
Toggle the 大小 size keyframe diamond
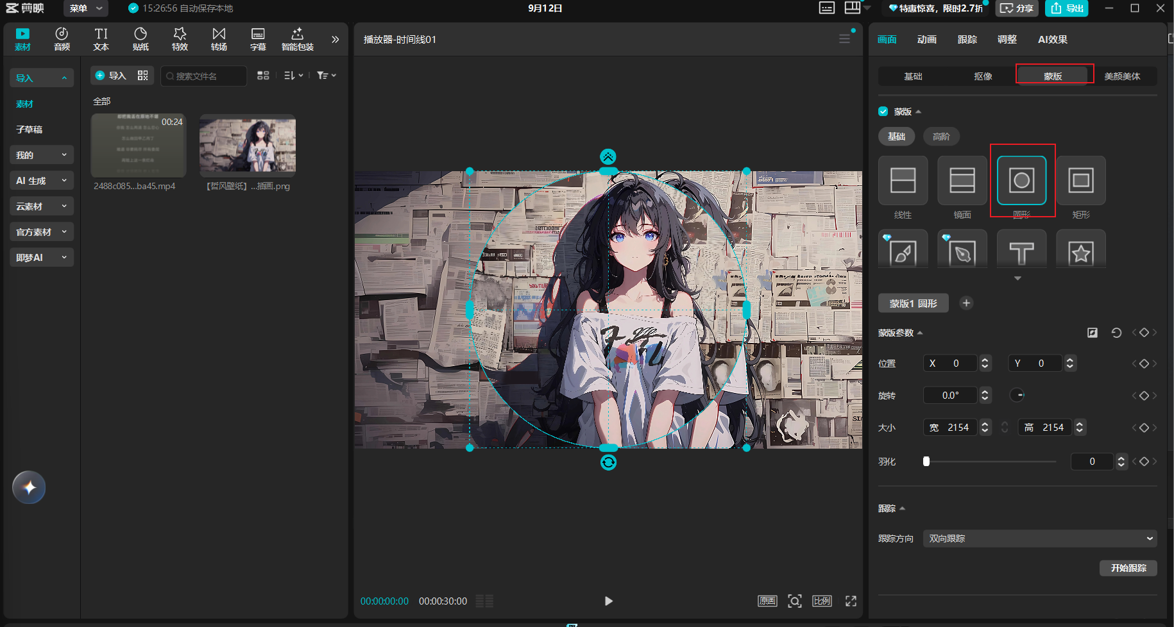coord(1144,428)
